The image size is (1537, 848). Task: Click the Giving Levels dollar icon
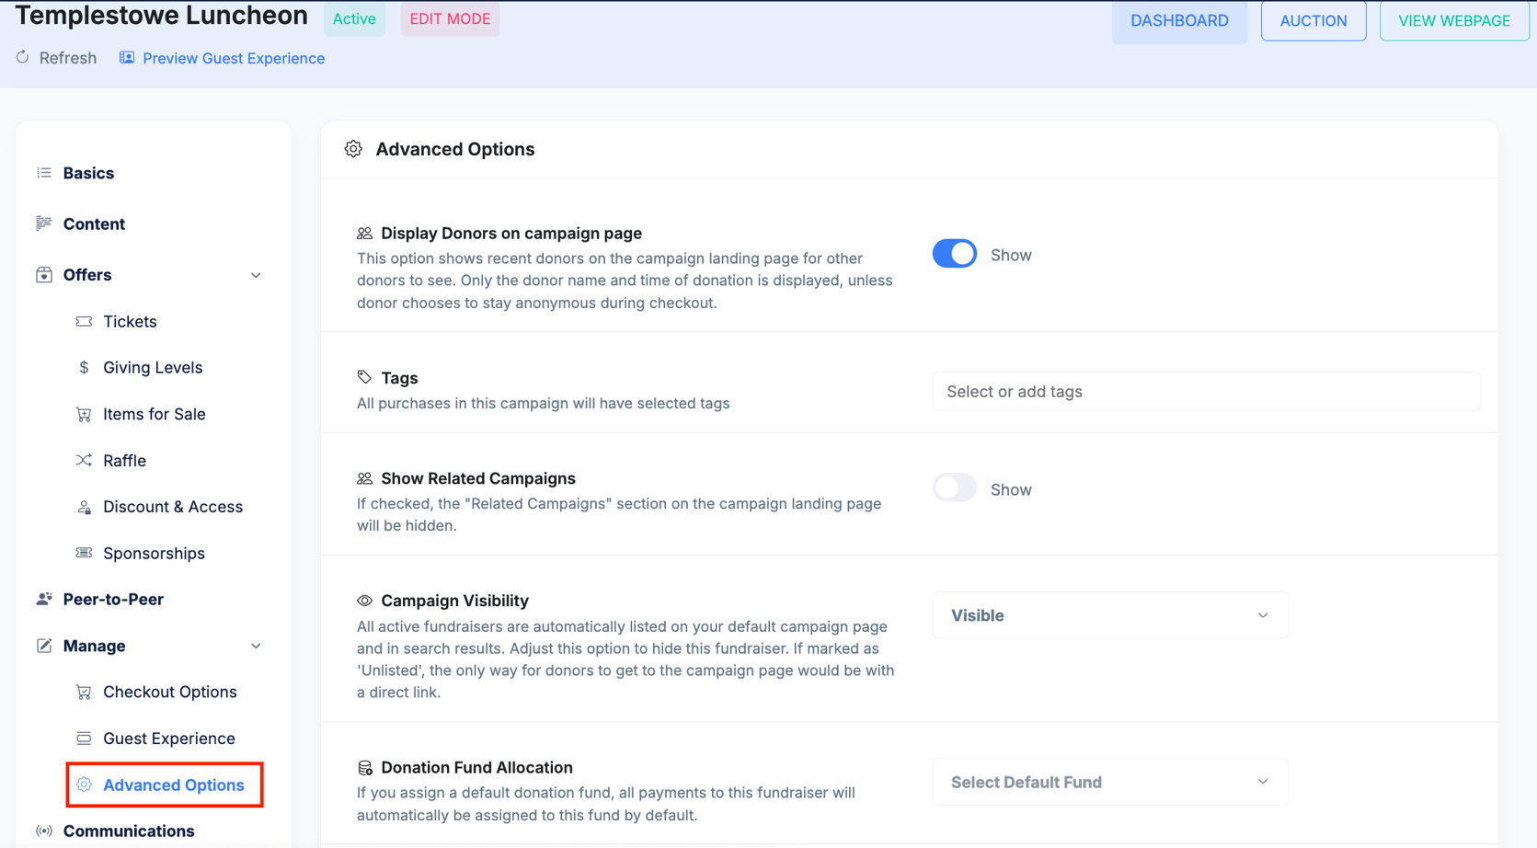pyautogui.click(x=84, y=368)
